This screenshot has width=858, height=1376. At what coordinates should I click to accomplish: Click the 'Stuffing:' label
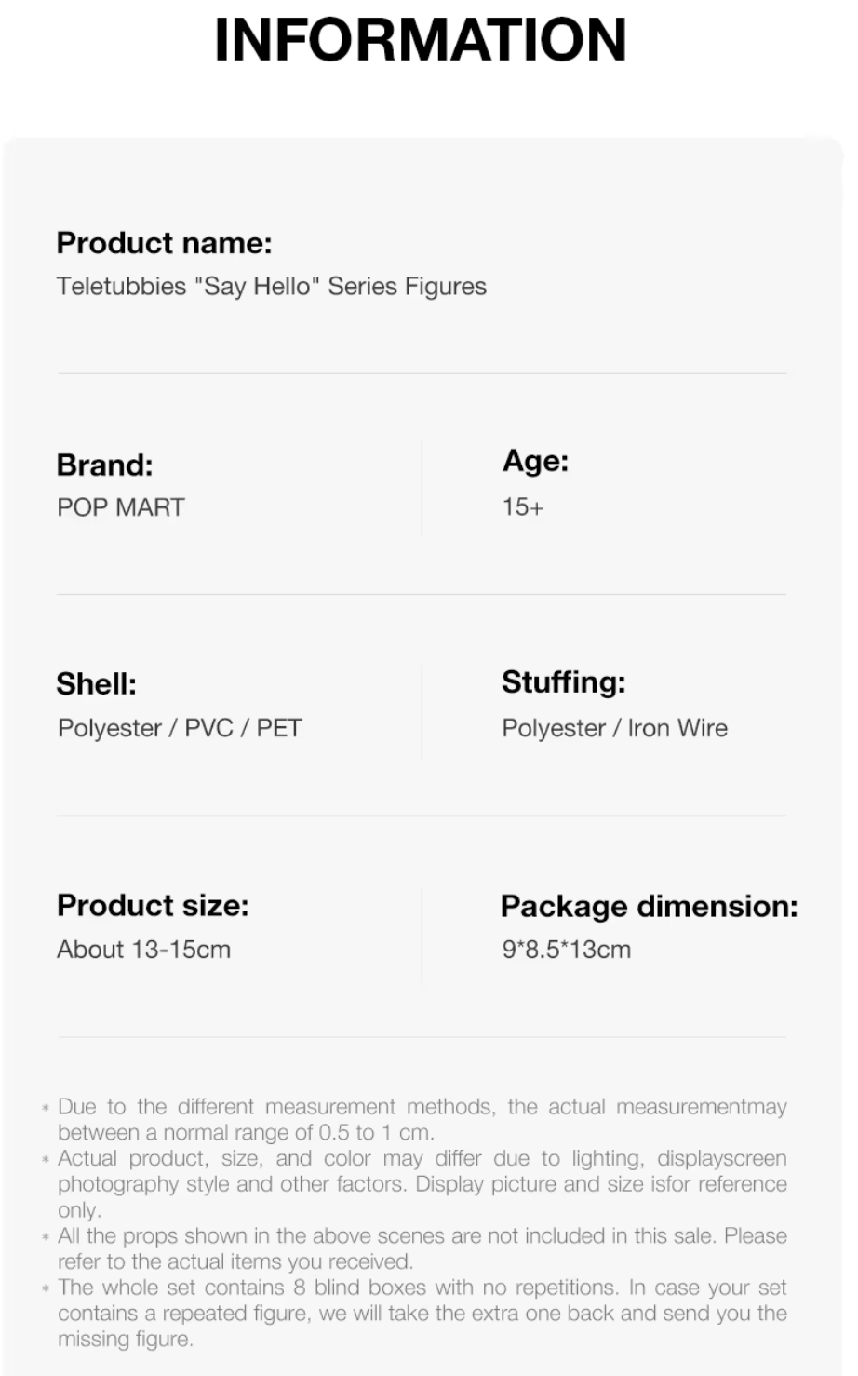563,682
